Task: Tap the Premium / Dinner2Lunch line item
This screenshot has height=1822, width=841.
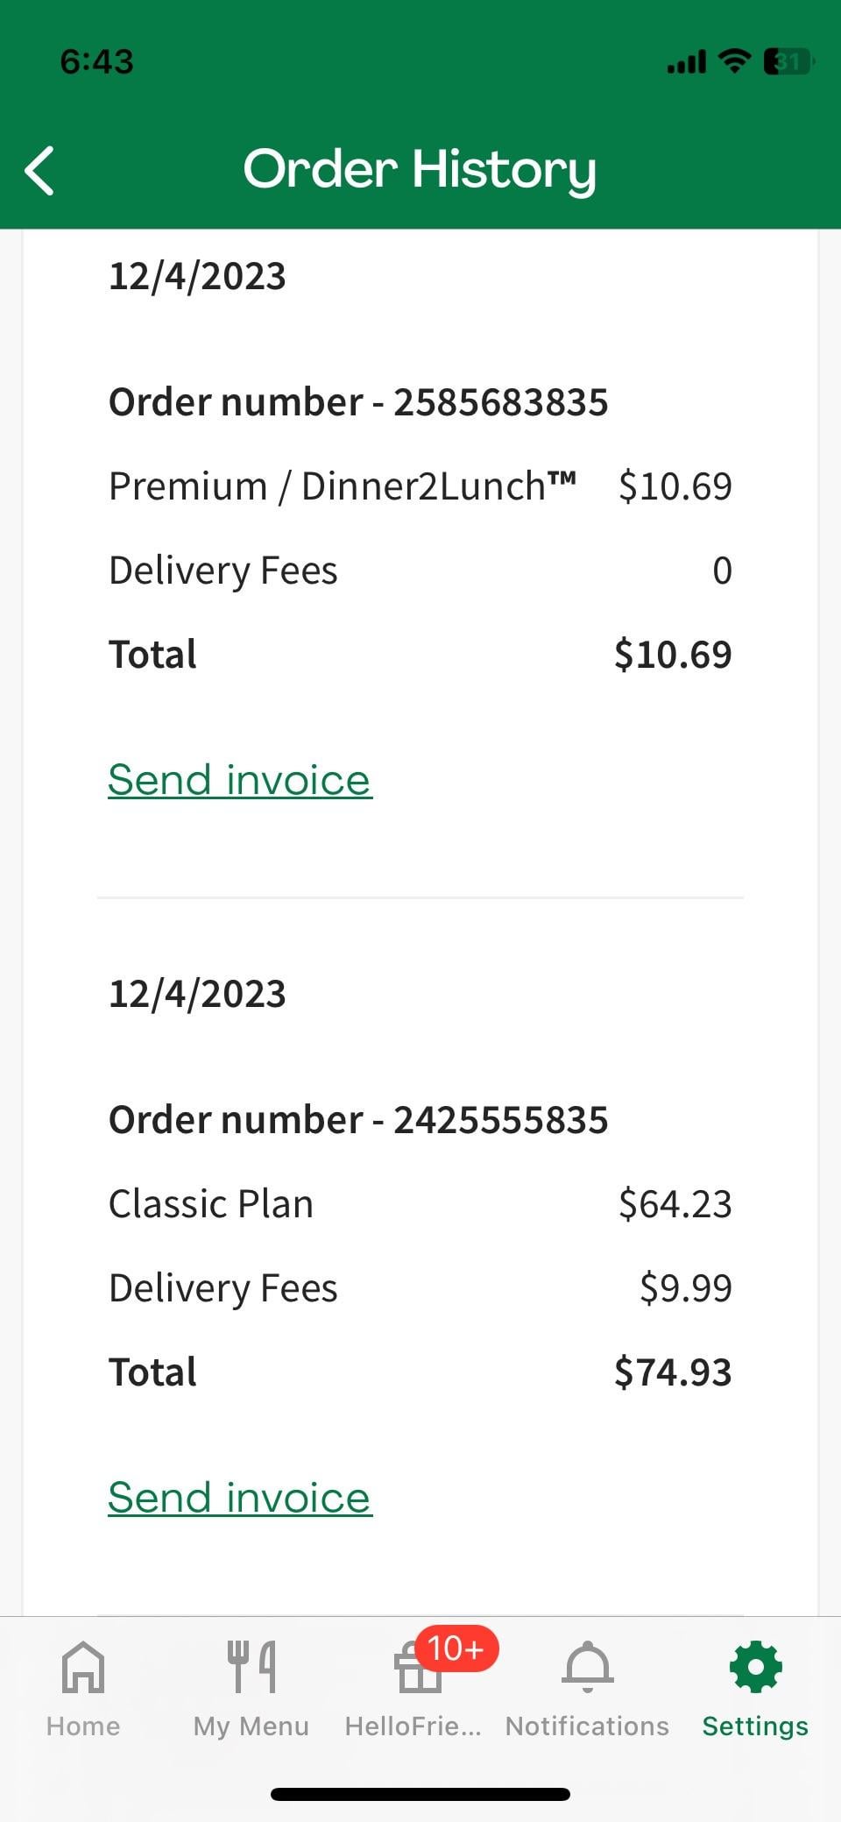Action: (x=343, y=486)
